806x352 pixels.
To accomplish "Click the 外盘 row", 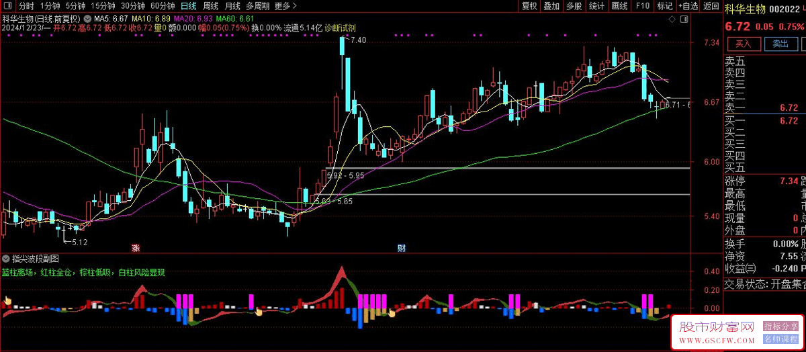I will click(x=765, y=230).
